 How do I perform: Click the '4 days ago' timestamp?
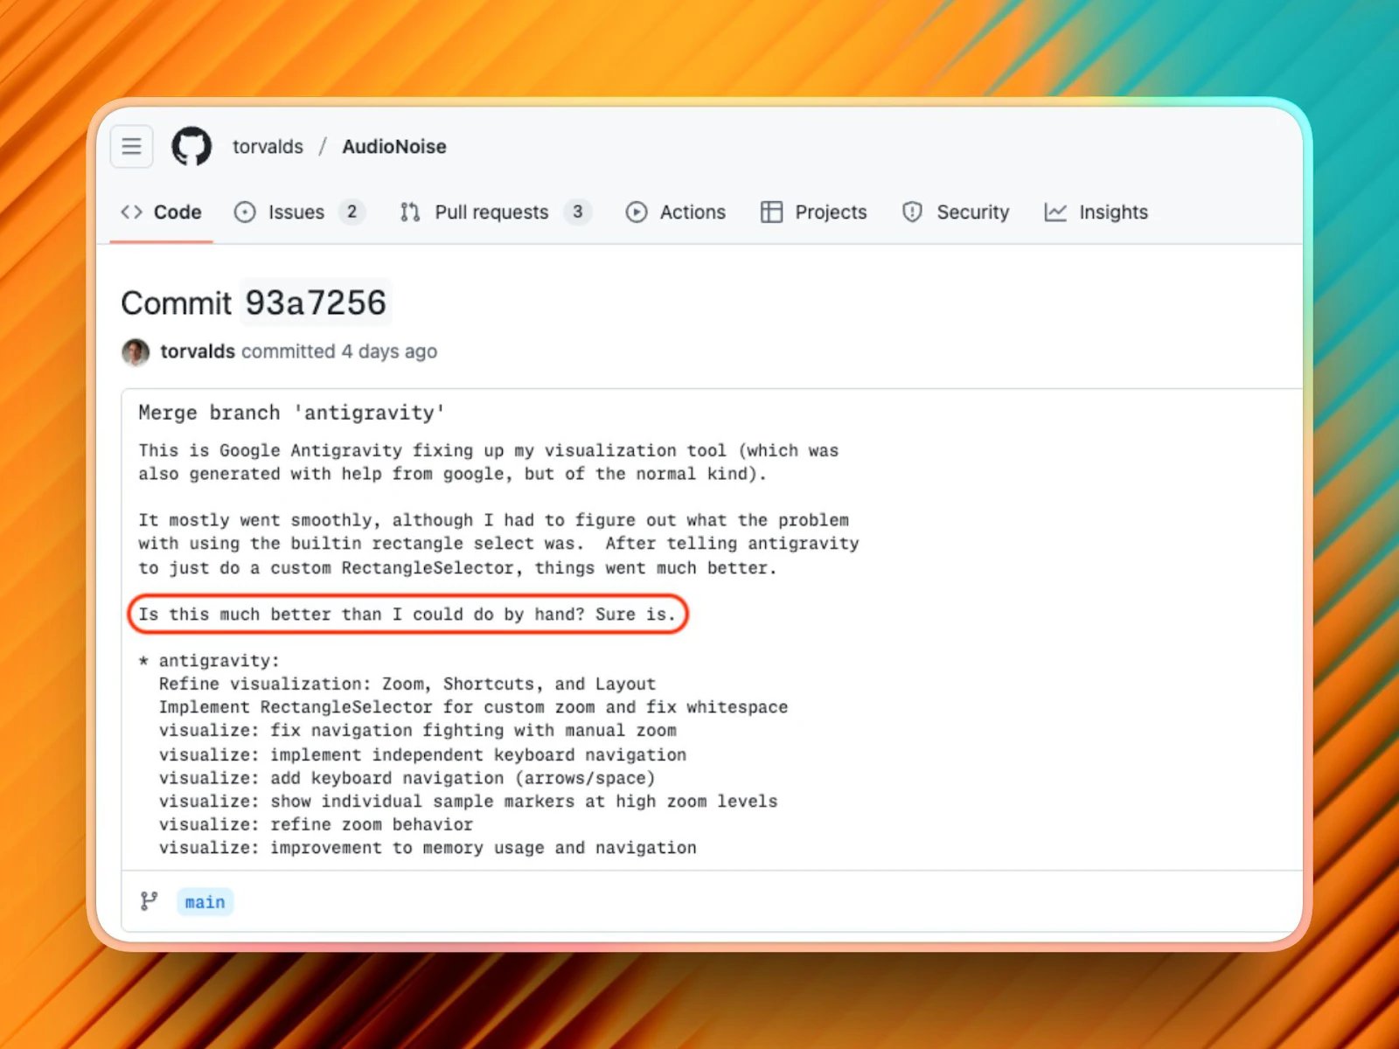[389, 351]
